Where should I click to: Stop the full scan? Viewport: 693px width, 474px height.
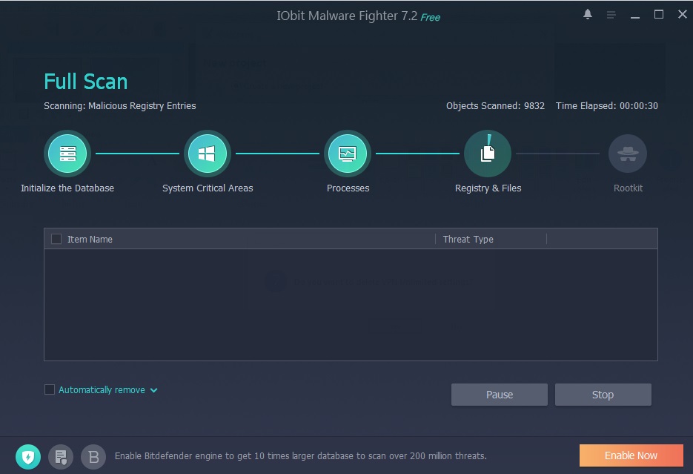coord(603,395)
